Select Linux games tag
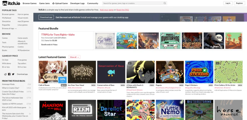 click(x=22, y=25)
